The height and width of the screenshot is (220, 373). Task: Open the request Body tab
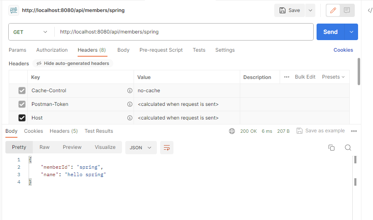point(123,50)
